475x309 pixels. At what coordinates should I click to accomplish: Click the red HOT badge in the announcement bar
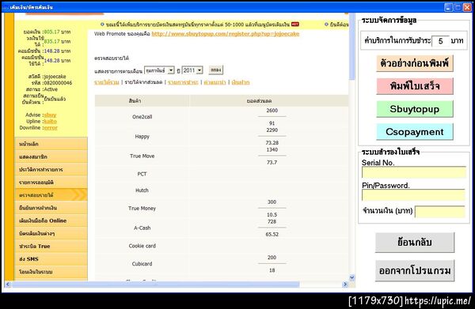click(295, 24)
